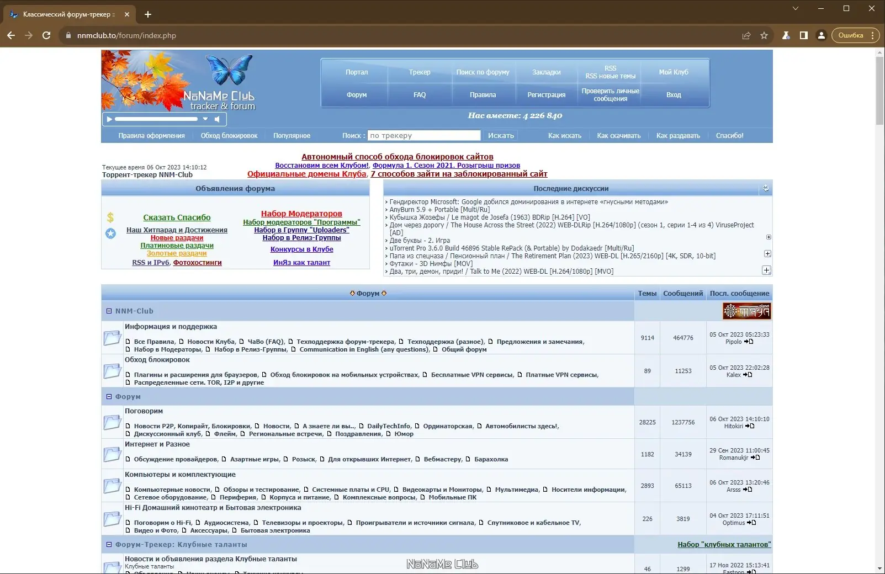Open the Набор "клубных талантов" link
Screen dimensions: 885x574
point(724,545)
